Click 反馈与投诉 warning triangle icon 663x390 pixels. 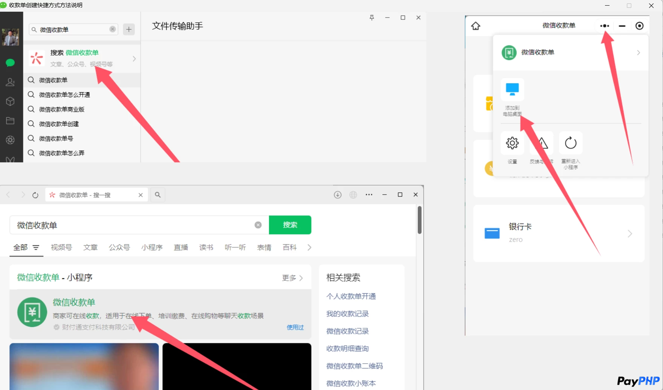pos(541,143)
